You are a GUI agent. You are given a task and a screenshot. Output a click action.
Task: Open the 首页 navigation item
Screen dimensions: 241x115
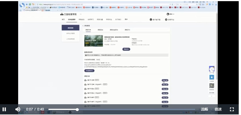(x=63, y=20)
